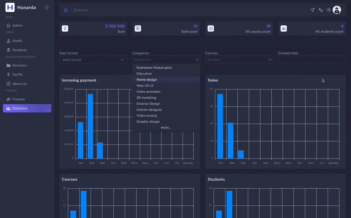Click MORE... to load more categories
This screenshot has height=218, width=351.
[166, 128]
